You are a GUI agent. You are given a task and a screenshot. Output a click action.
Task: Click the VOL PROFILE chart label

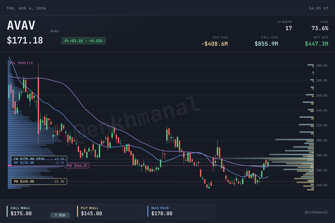tap(21, 63)
